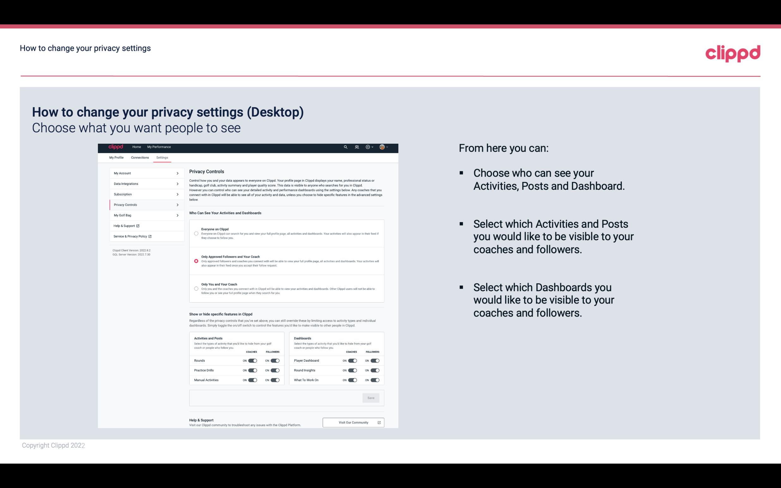This screenshot has height=488, width=781.
Task: Toggle Rounds visibility for Followers on
Action: click(275, 360)
